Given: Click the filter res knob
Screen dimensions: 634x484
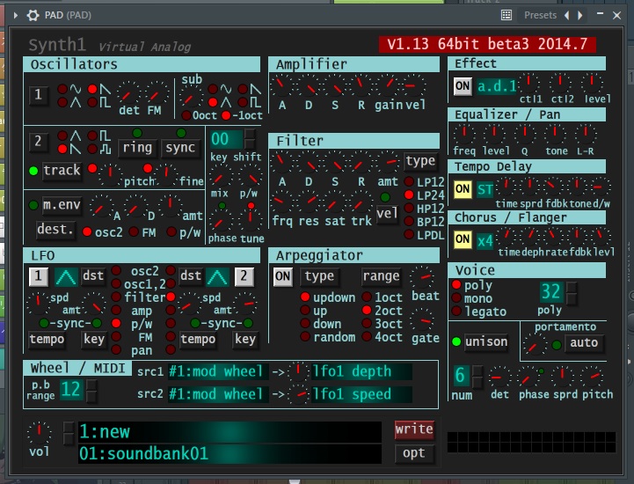Looking at the screenshot, I should click(309, 202).
